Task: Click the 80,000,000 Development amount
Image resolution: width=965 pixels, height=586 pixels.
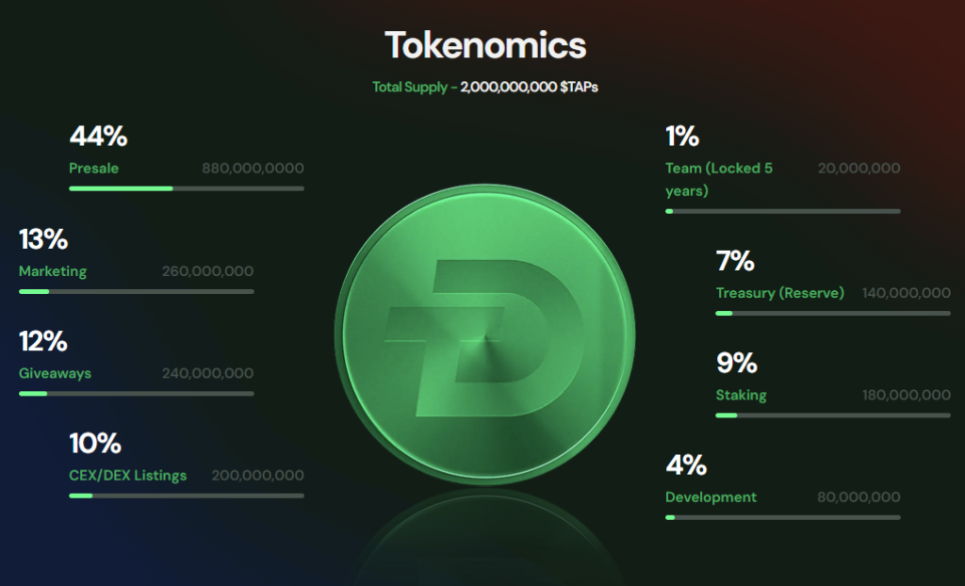Action: (859, 497)
